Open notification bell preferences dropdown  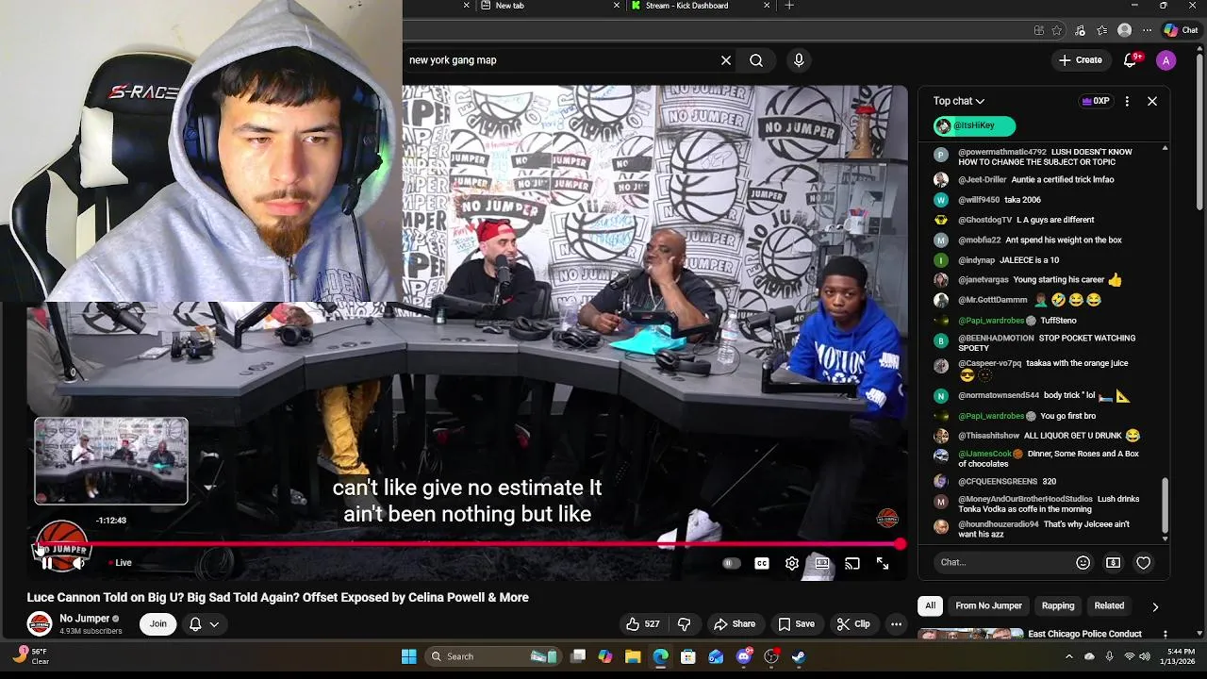205,623
